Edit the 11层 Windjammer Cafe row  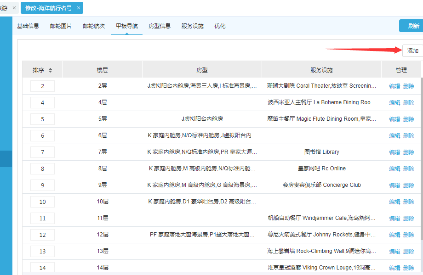pos(394,219)
